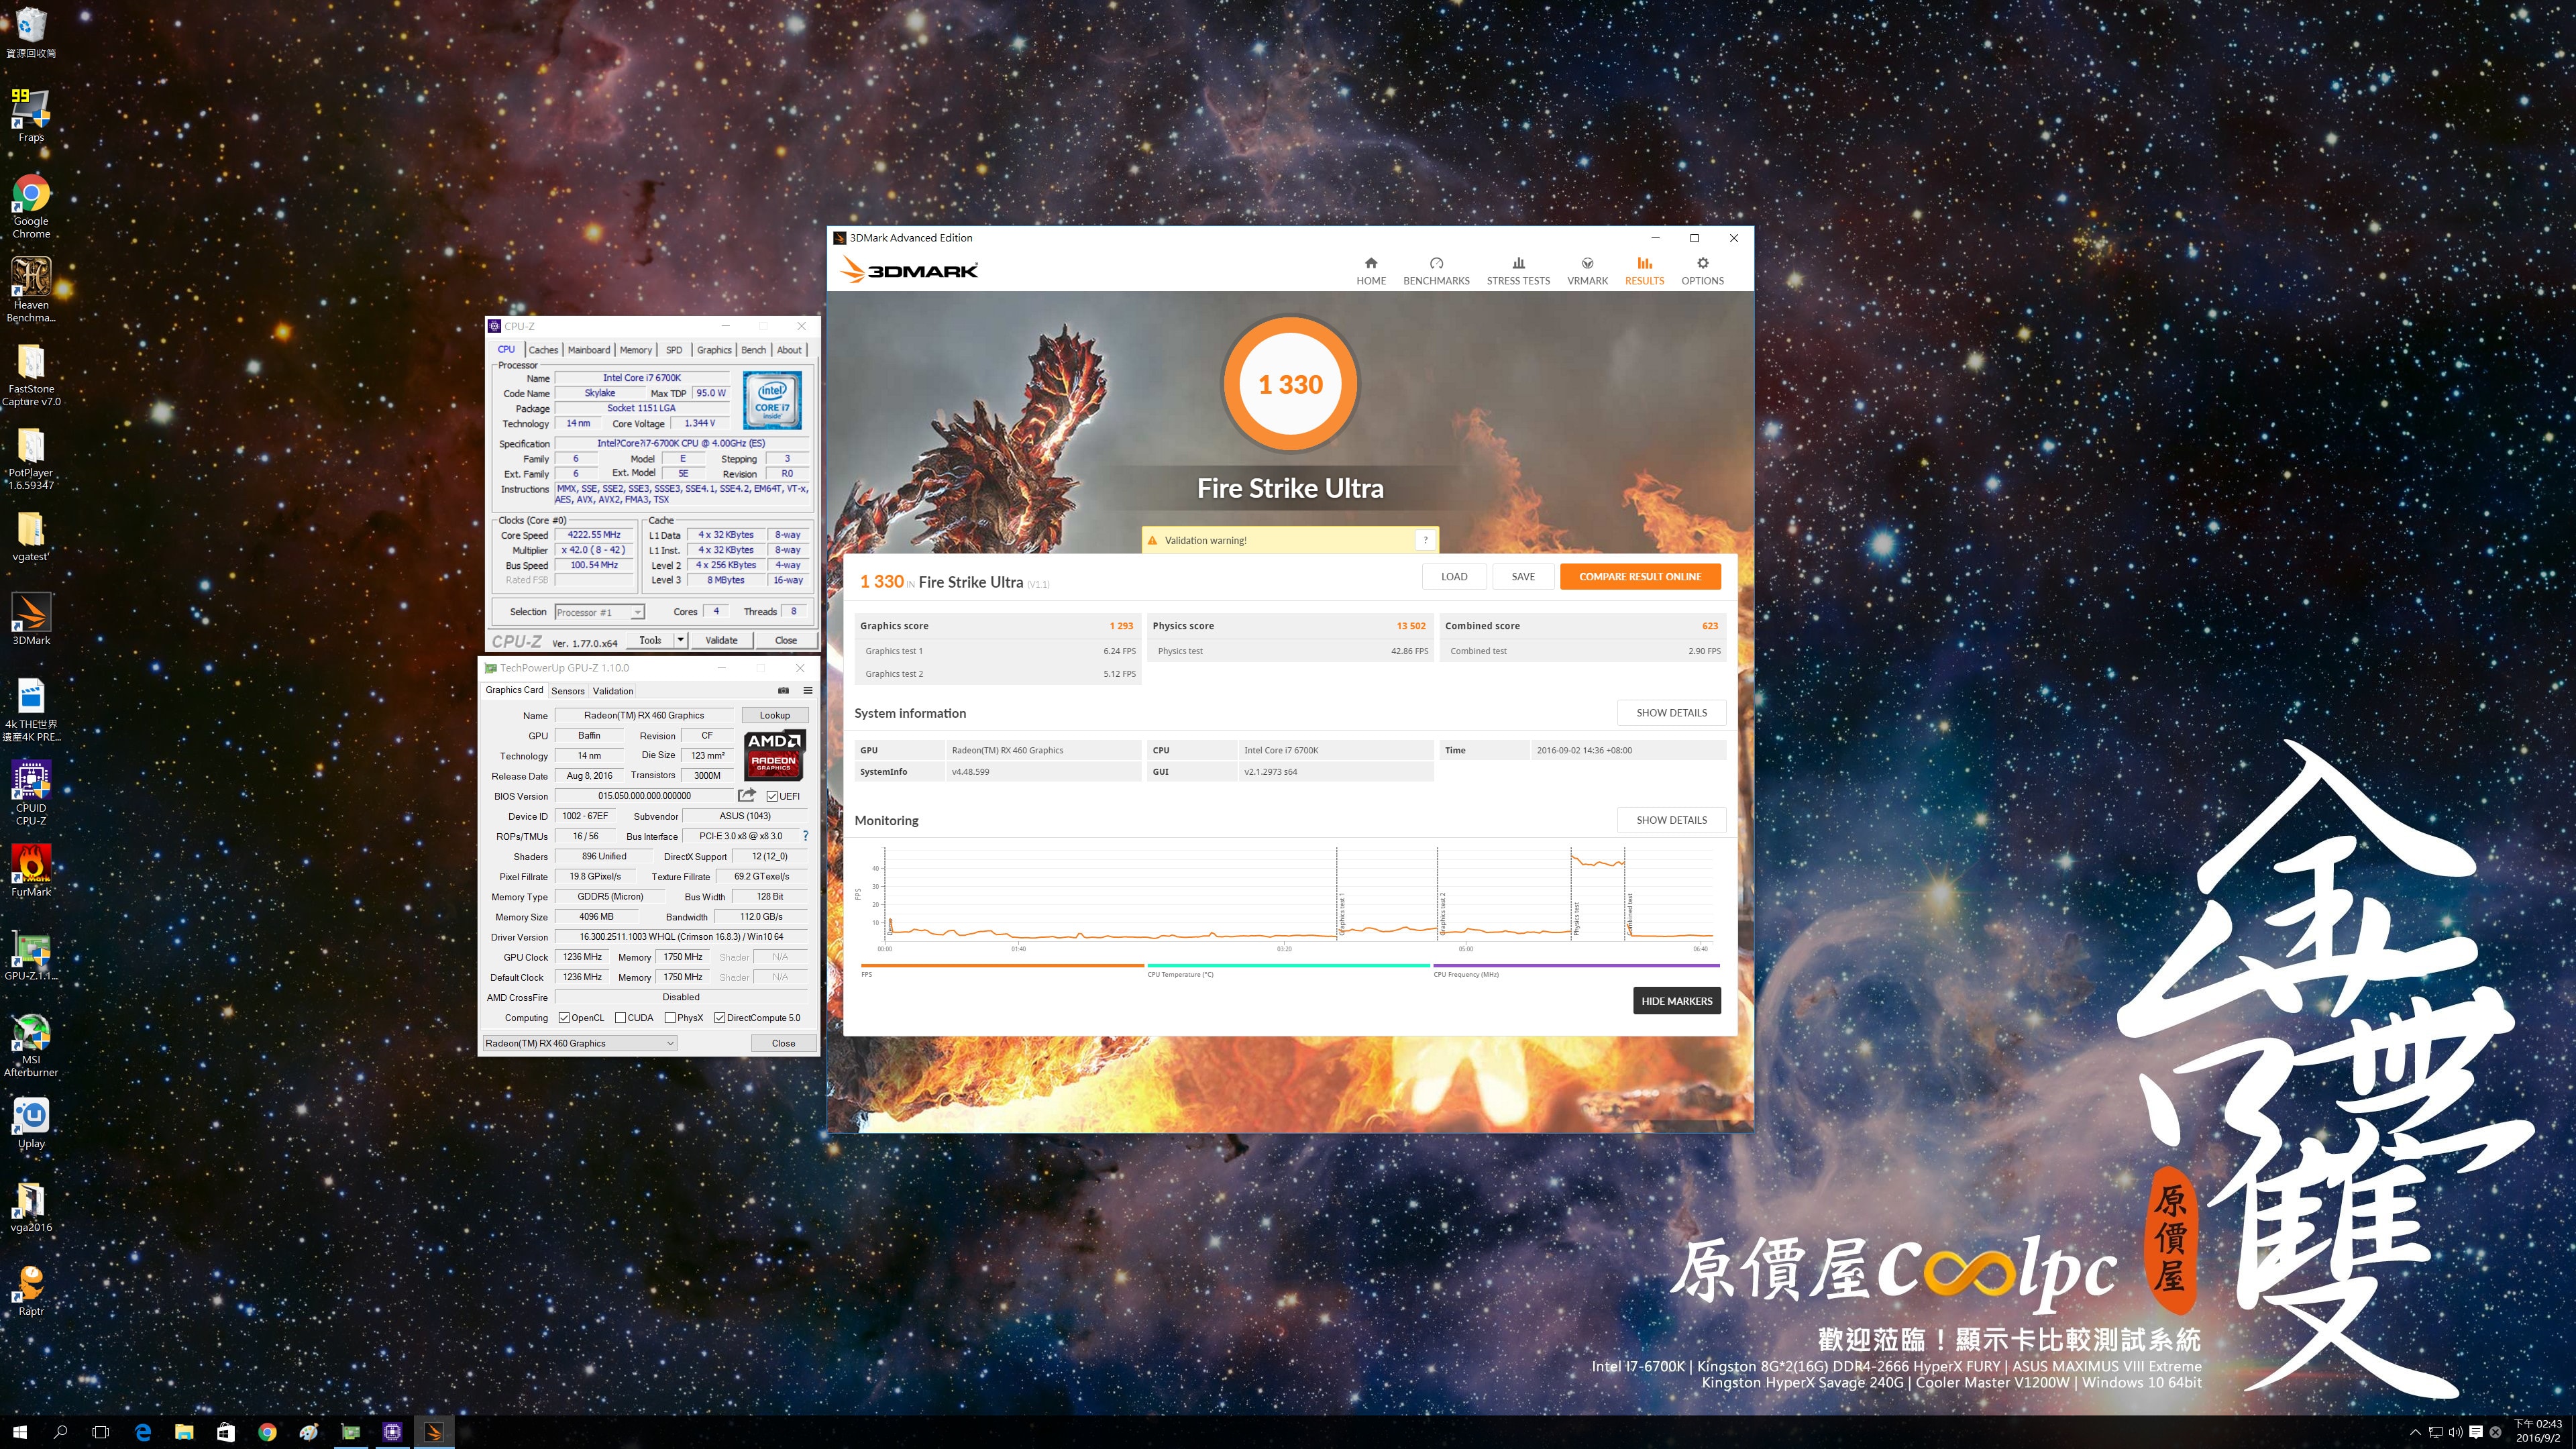Viewport: 2576px width, 1449px height.
Task: Click the orange FPS legend bar
Action: click(x=1002, y=966)
